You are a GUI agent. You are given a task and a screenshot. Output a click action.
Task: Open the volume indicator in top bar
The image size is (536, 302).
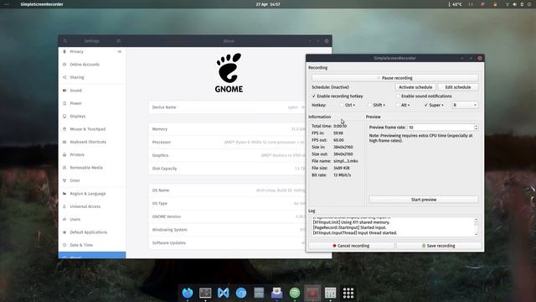514,4
